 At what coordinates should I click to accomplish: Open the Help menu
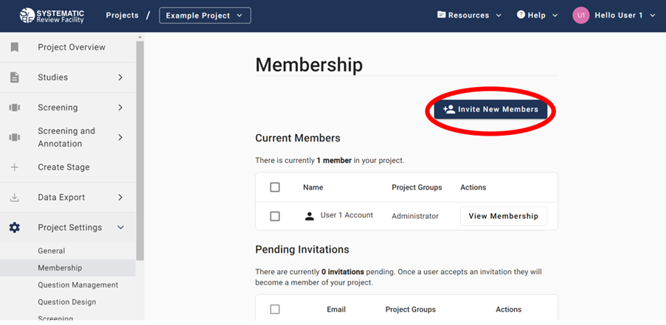coord(537,15)
